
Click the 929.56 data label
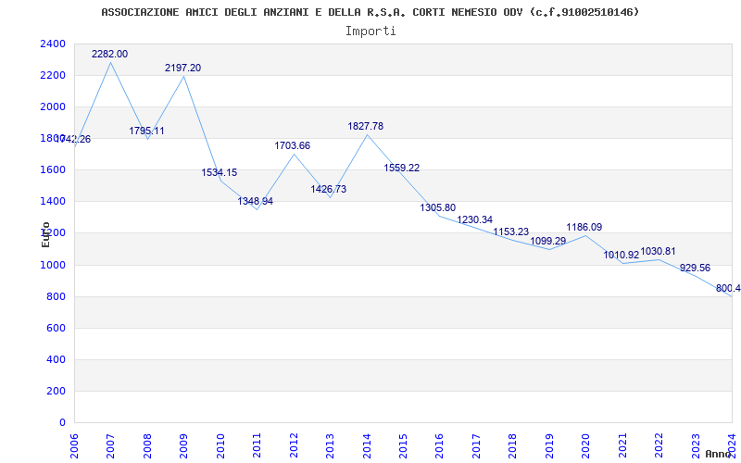tap(696, 269)
